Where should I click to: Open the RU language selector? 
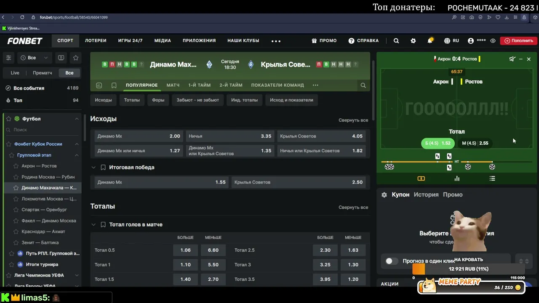(451, 41)
